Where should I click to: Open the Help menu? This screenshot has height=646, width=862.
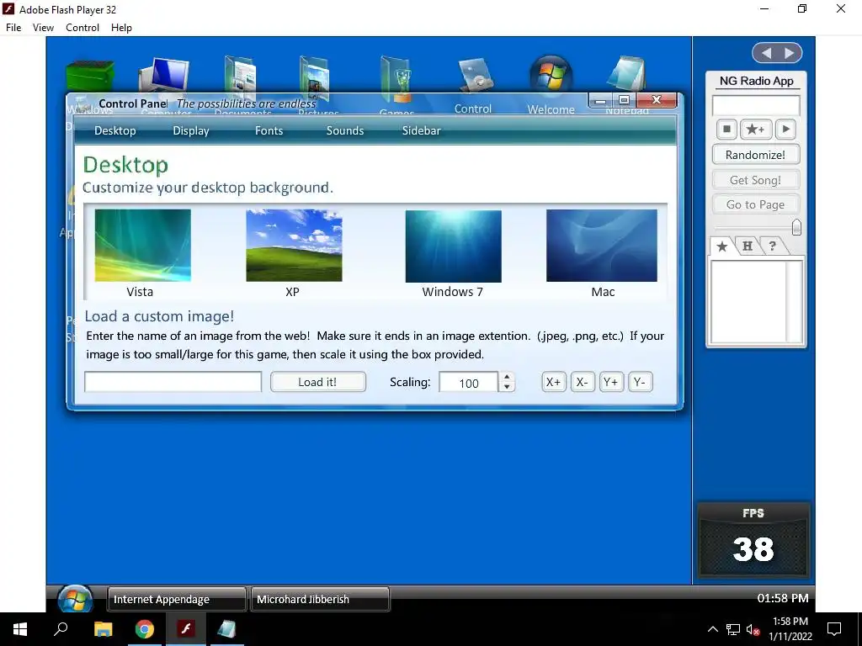click(x=121, y=28)
